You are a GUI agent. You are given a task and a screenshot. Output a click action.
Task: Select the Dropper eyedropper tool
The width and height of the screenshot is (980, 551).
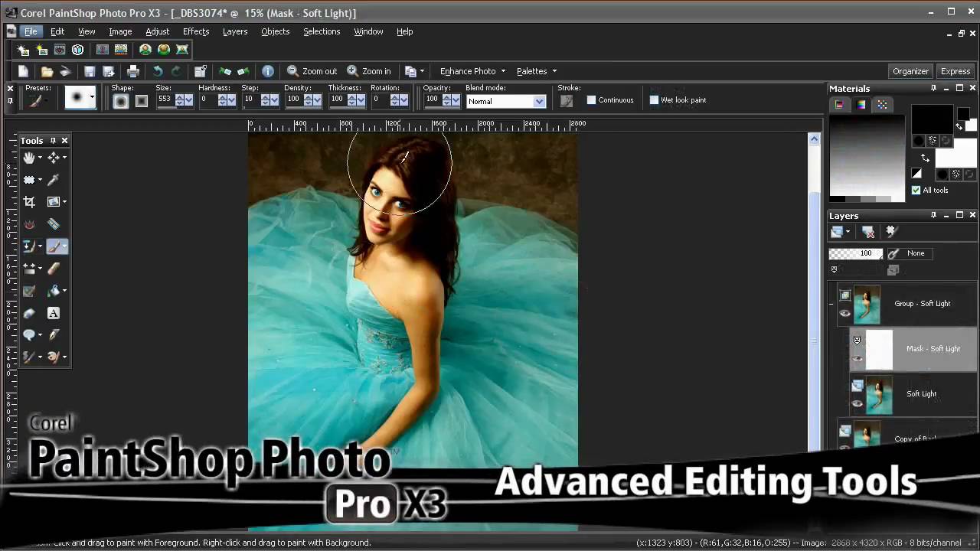tap(53, 180)
